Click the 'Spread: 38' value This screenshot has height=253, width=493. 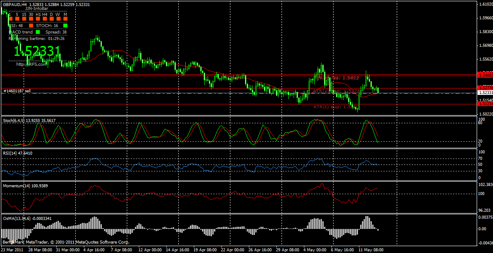[56, 32]
